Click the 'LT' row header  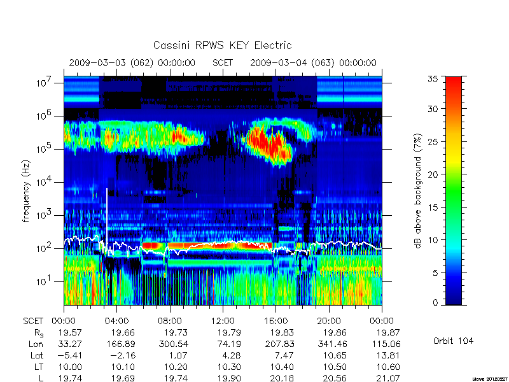39,367
